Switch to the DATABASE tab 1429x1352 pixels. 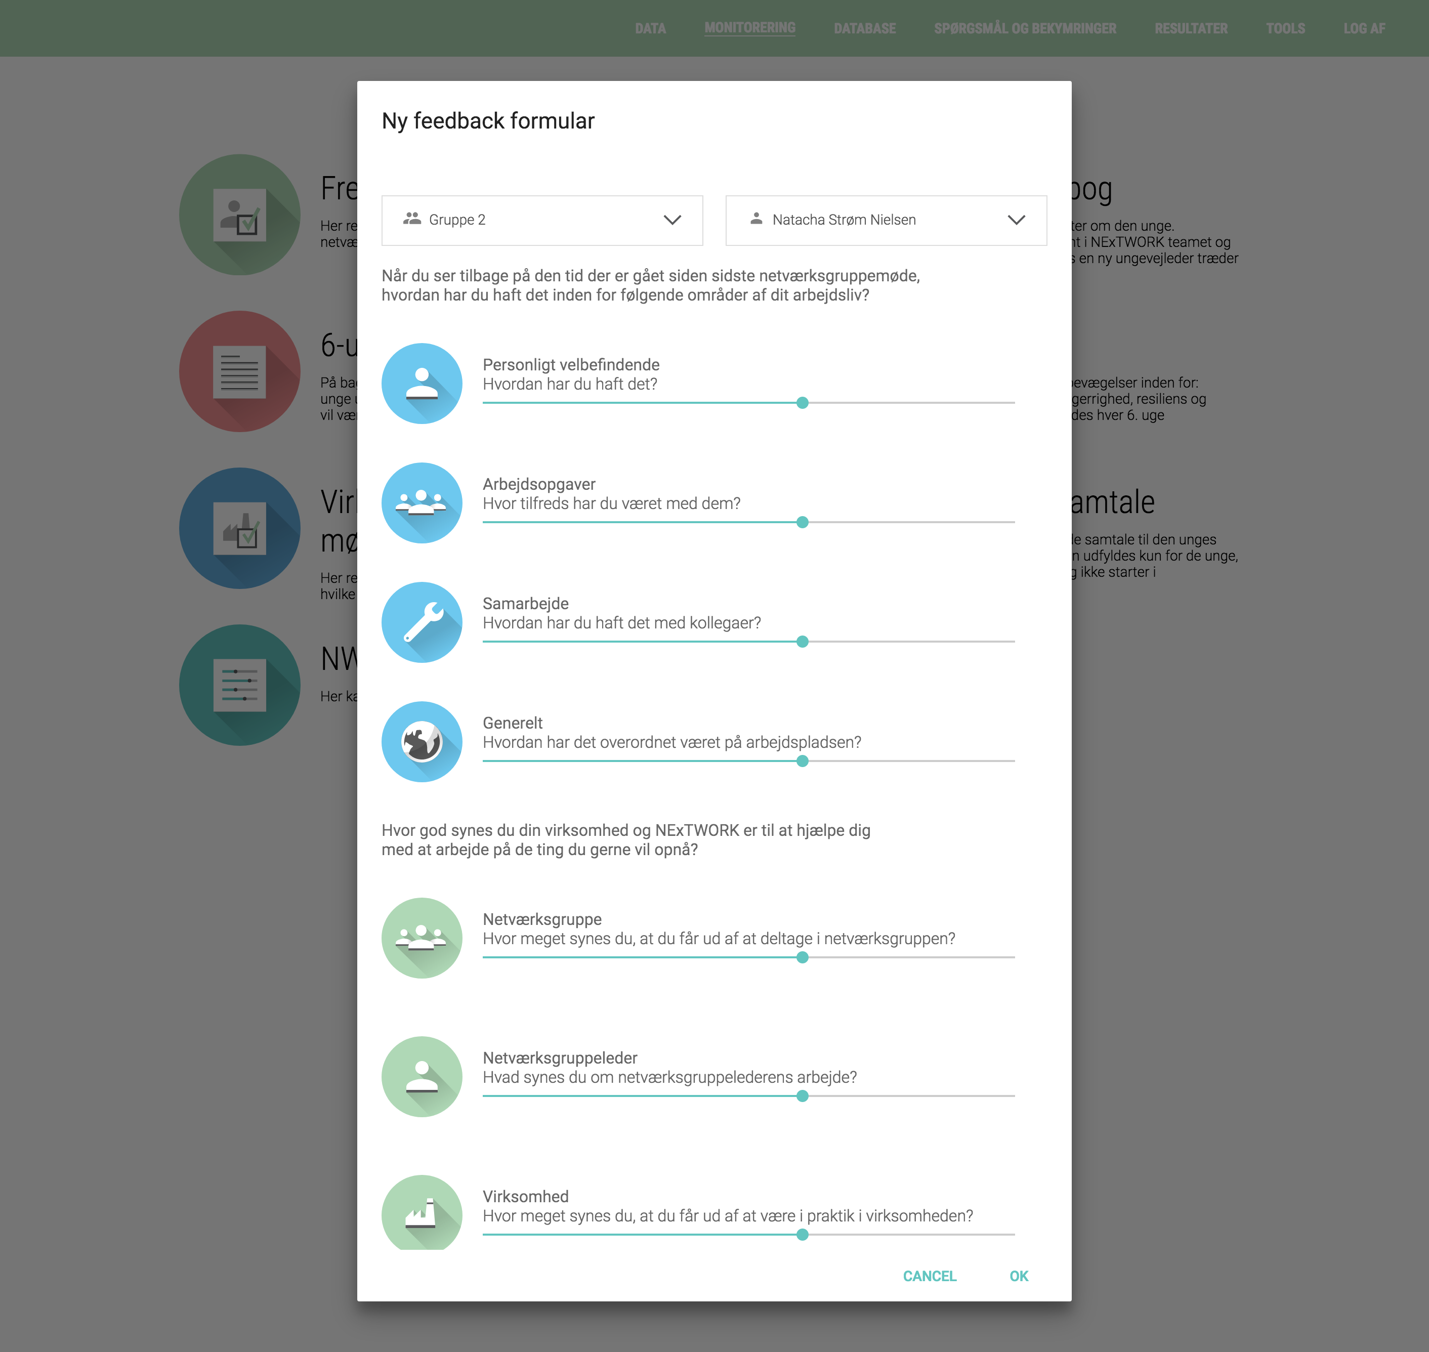[x=865, y=29]
